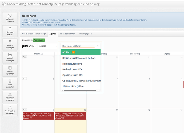184x133 pixels.
Task: Open the 08:30 - 12:30 Dagdeel #4 event
Action: [70, 116]
